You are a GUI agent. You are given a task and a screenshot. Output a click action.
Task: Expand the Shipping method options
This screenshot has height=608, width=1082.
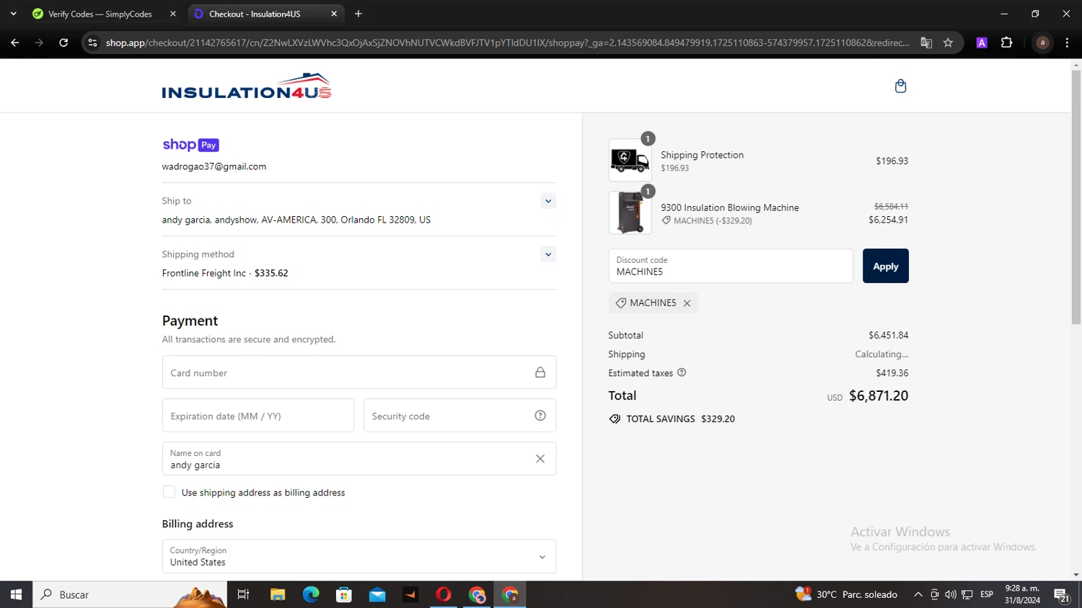(548, 254)
